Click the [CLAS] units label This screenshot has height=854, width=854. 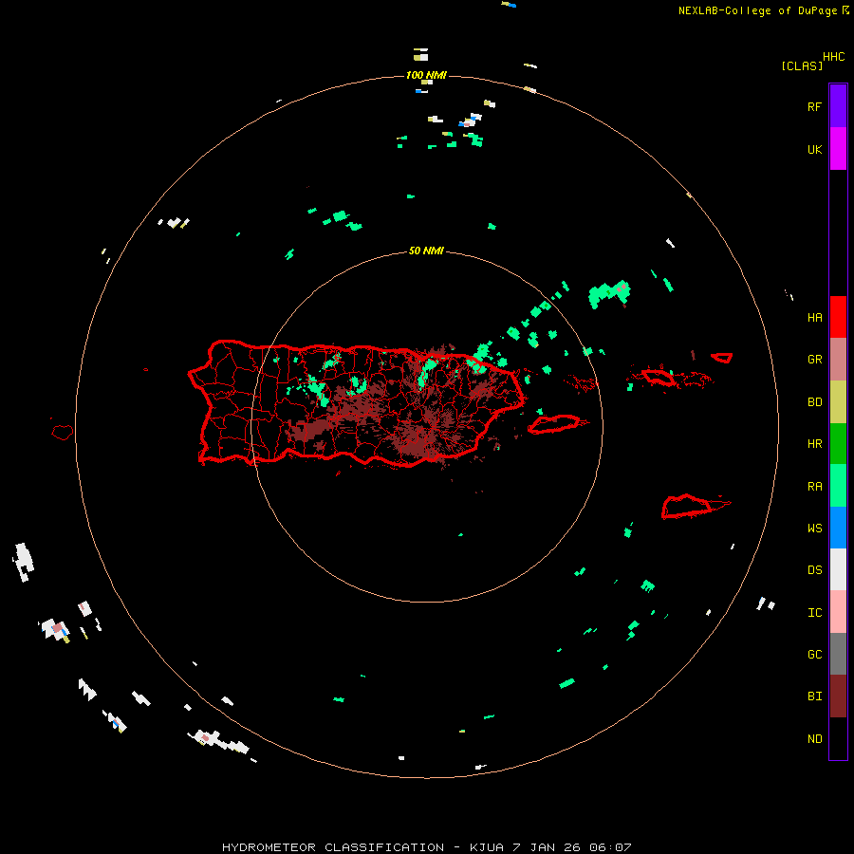coord(802,65)
